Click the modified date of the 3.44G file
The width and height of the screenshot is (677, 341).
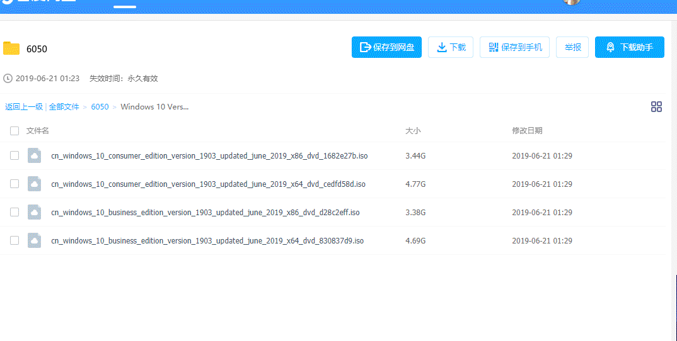[542, 155]
